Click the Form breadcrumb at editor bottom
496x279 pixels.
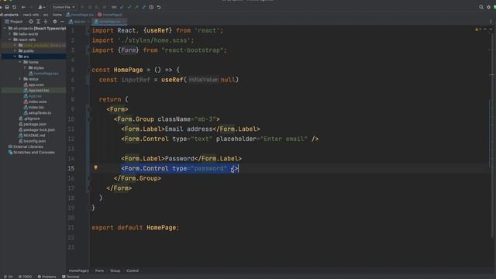[99, 270]
